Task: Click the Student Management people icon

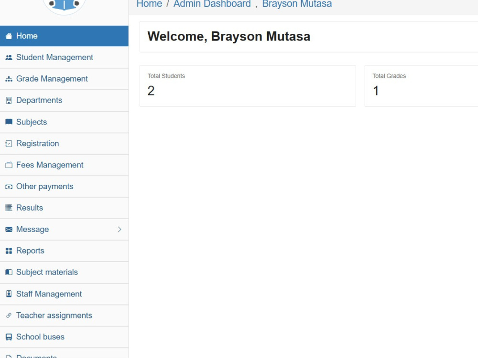Action: click(9, 57)
